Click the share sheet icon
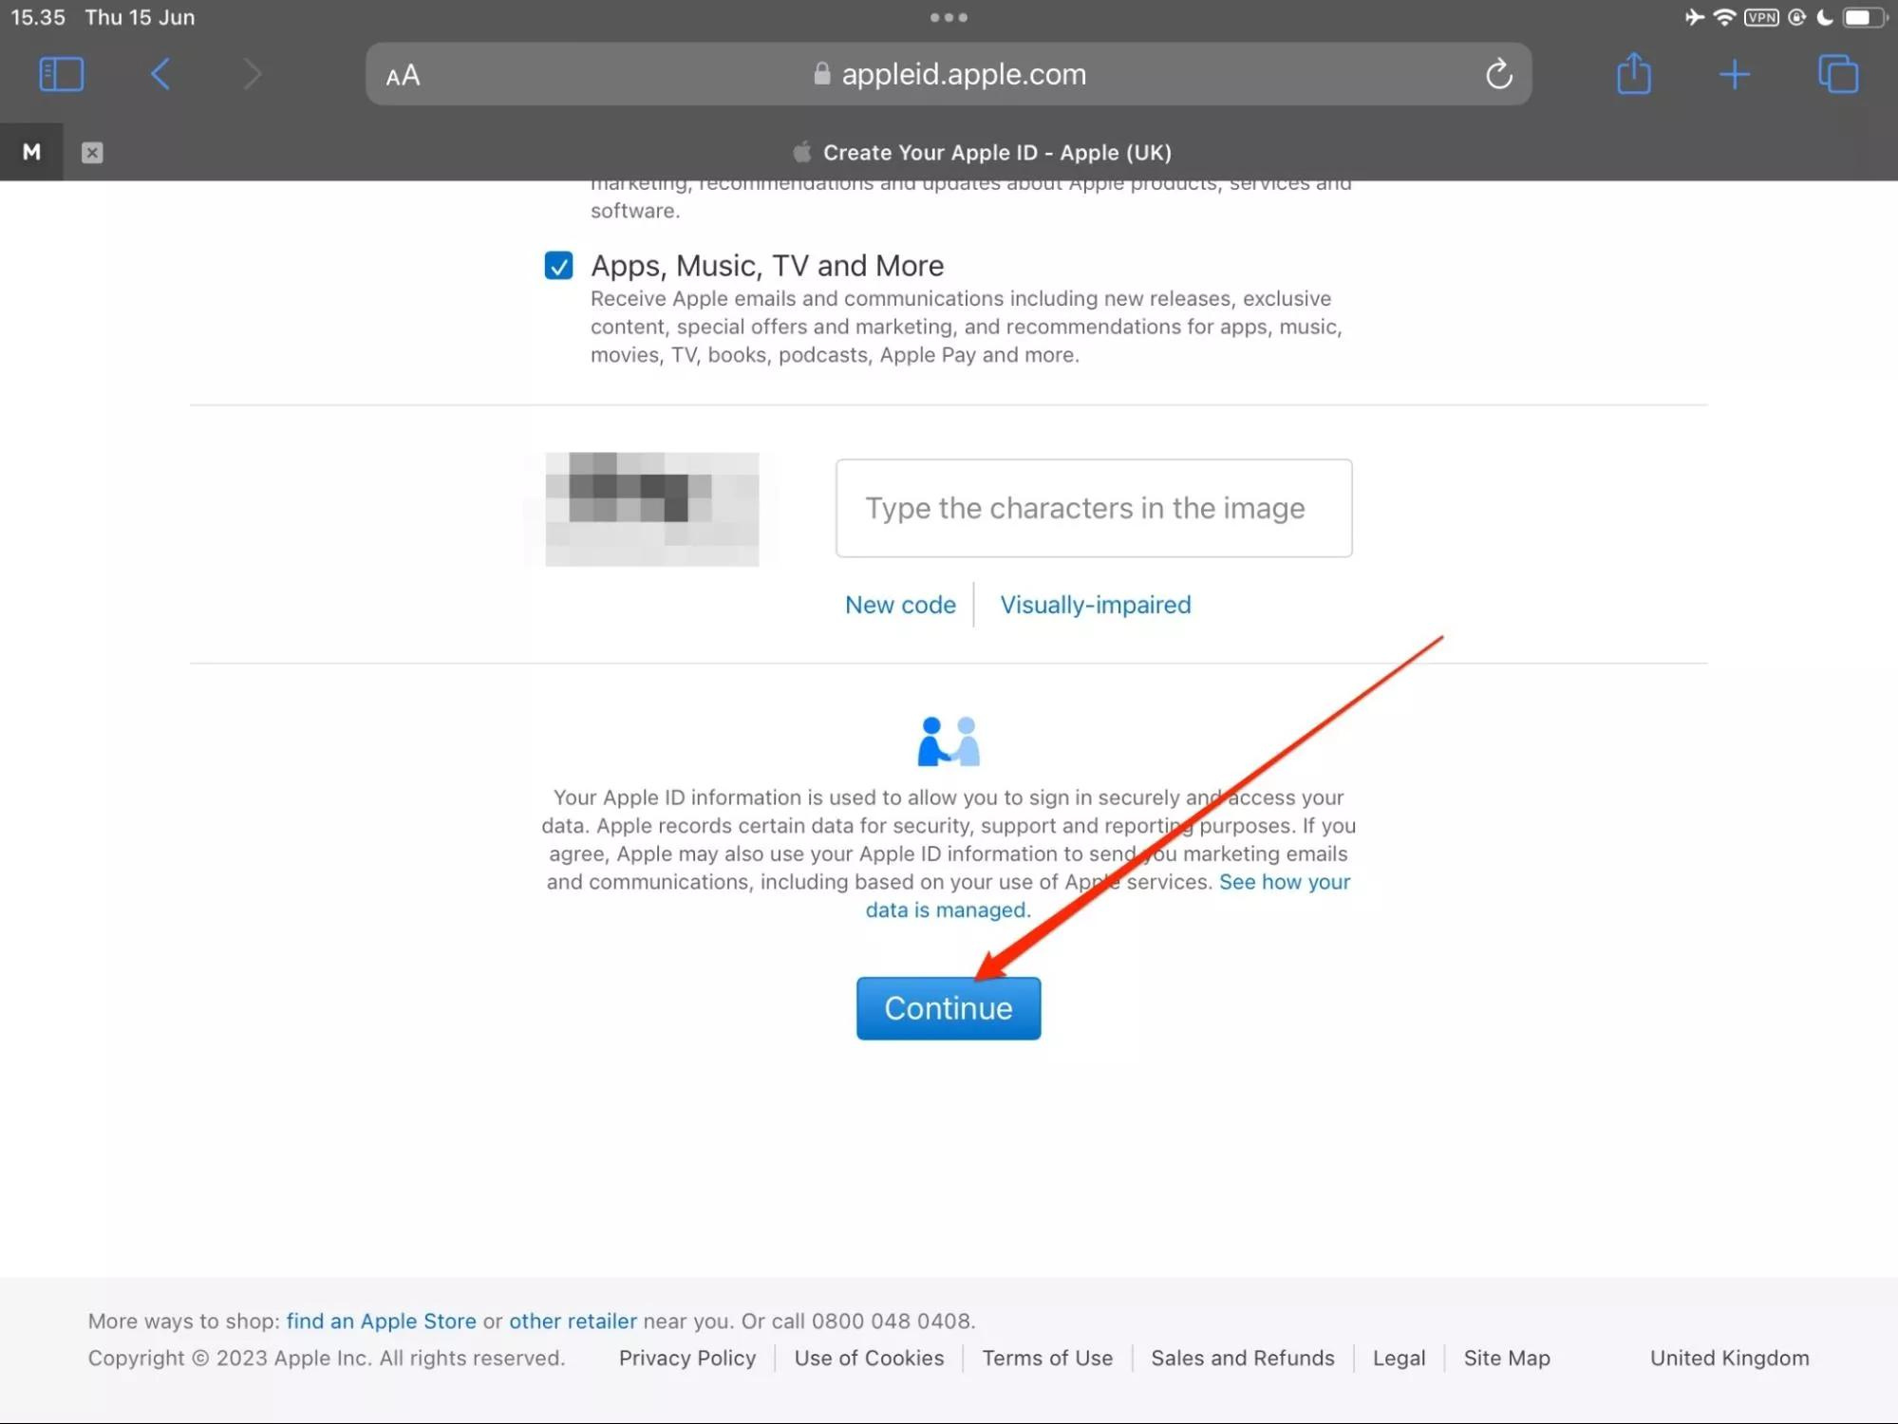Image resolution: width=1898 pixels, height=1424 pixels. tap(1633, 72)
